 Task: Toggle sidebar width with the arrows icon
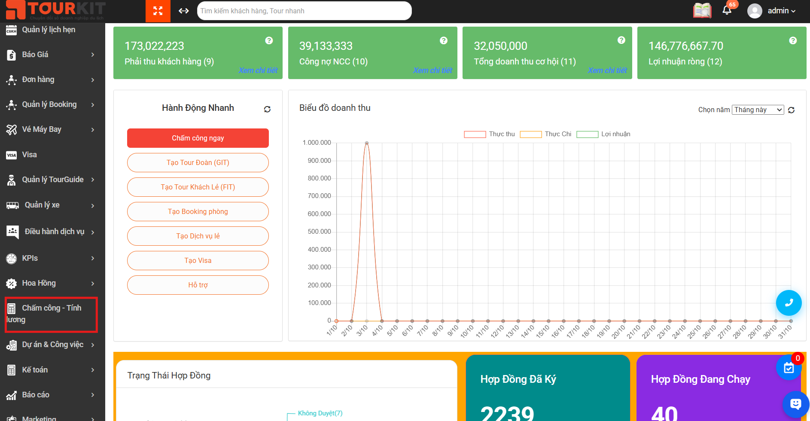[x=184, y=11]
